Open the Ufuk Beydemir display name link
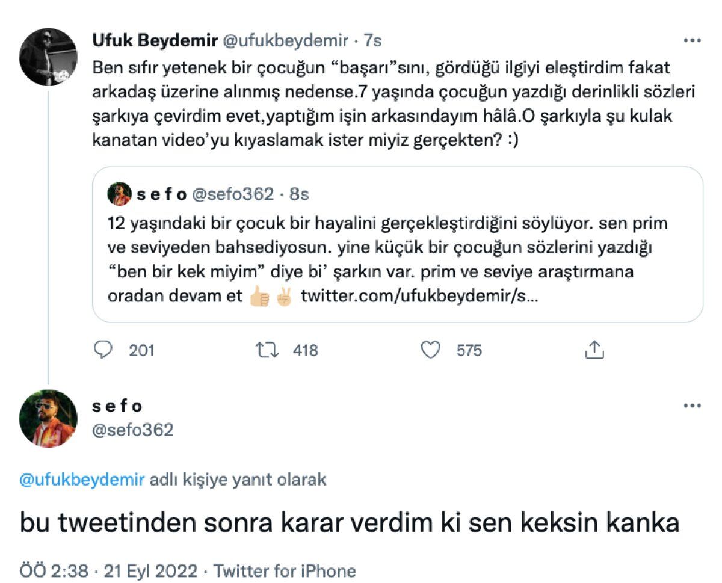Viewport: 722px width, 583px height. [x=154, y=41]
